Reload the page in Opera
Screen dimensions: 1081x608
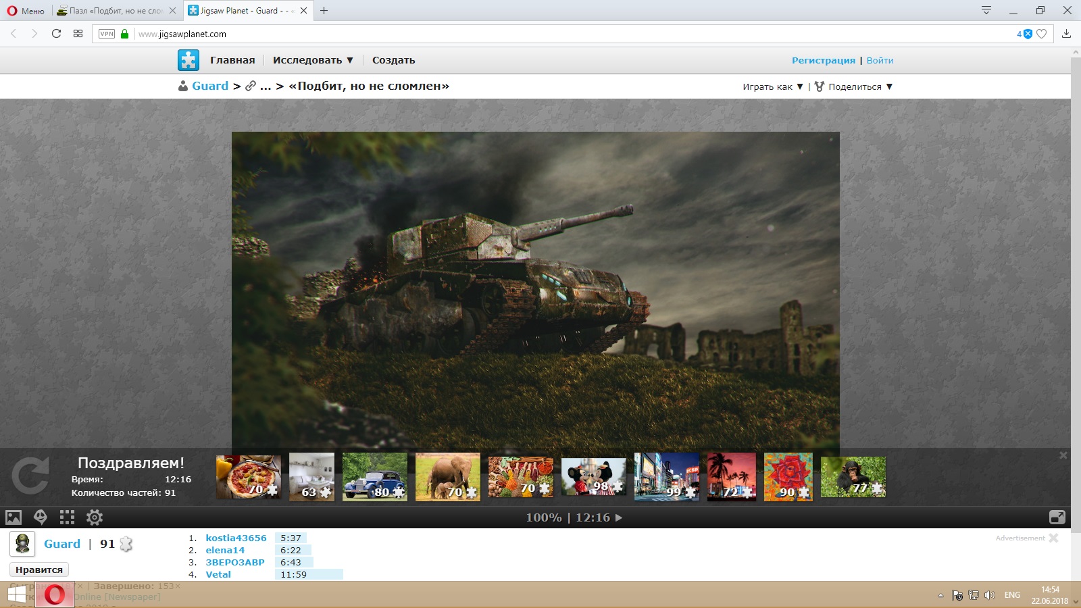tap(56, 34)
